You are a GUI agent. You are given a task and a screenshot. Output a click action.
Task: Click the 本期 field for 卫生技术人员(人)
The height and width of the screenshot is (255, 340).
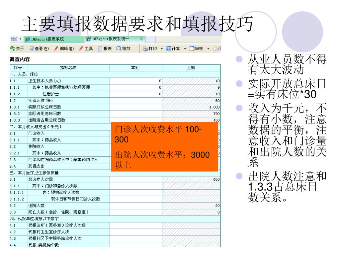[x=136, y=81]
